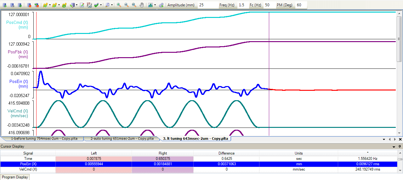Click the Right column header

coord(162,153)
